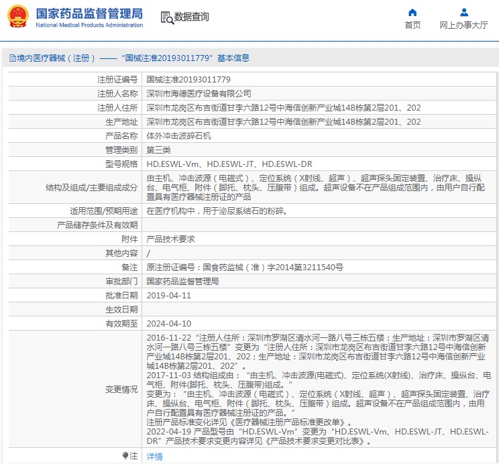Click the bulb icon beside 注
This screenshot has height=464, width=499.
(x=125, y=456)
